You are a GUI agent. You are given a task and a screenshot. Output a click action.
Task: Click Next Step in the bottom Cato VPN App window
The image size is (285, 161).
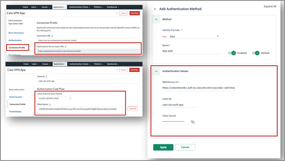(134, 70)
